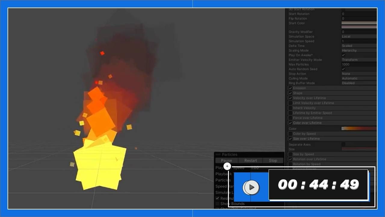Viewport: 385px width, 217px height.
Task: Open the Emitter Velocity Mode dropdown
Action: [x=359, y=60]
